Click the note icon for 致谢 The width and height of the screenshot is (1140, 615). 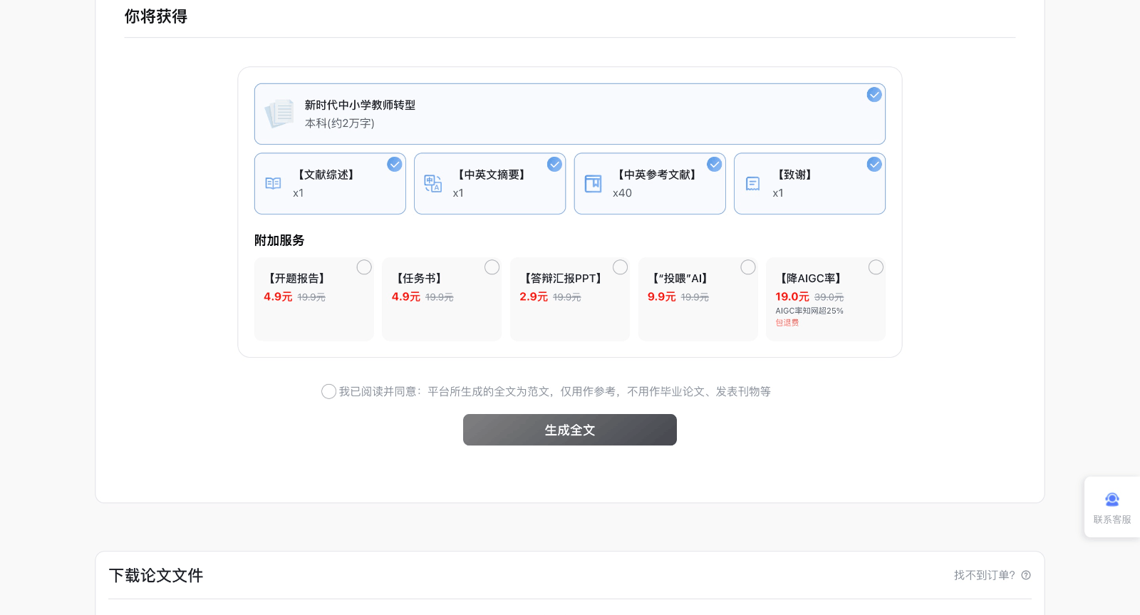[x=752, y=184]
